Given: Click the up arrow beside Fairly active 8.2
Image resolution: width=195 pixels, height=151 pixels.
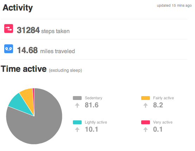Looking at the screenshot, I should [145, 105].
